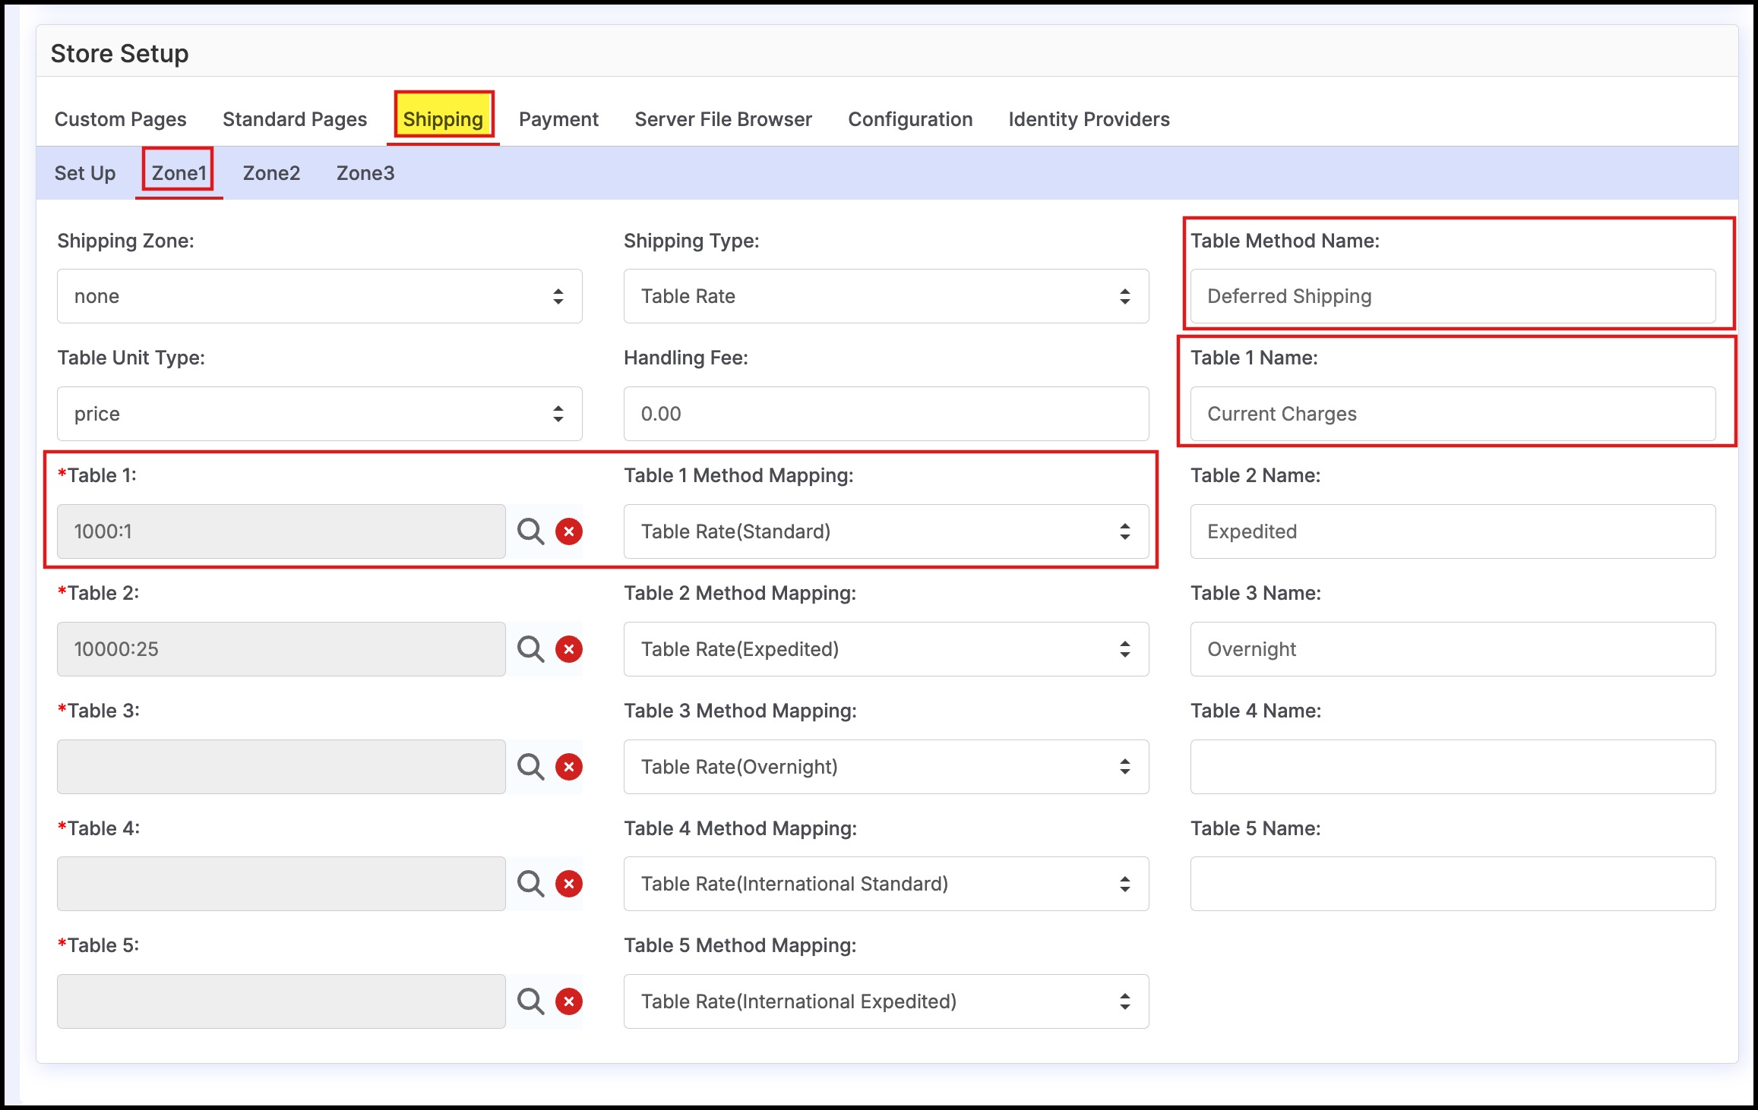Image resolution: width=1758 pixels, height=1110 pixels.
Task: Open the Shipping Type dropdown
Action: tap(886, 296)
